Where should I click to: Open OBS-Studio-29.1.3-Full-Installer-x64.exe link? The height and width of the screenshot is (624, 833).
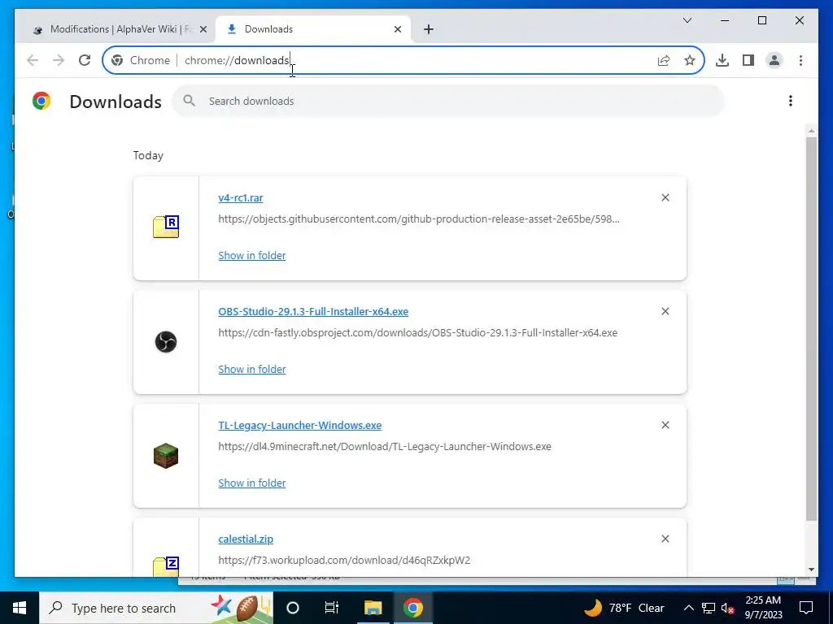coord(313,311)
